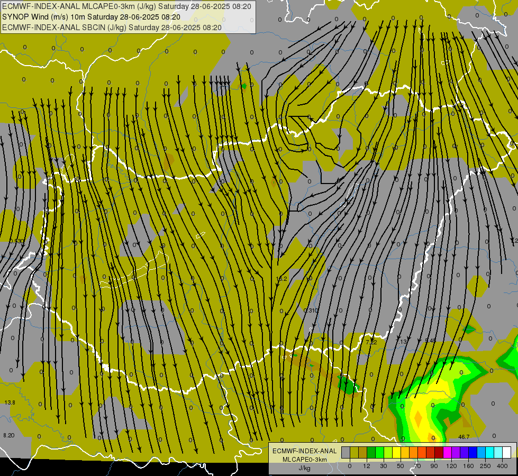The width and height of the screenshot is (518, 476).
Task: Click the ECMWF SBCIN header line
Action: pos(112,28)
